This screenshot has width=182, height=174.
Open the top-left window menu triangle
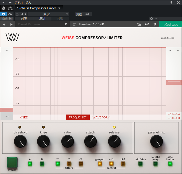pyautogui.click(x=3, y=2)
